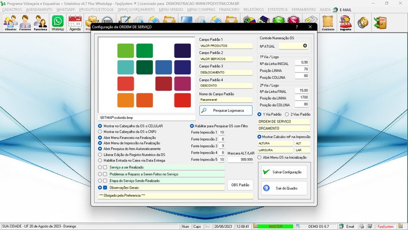Click the green checkmark on Salvar Configuração
The height and width of the screenshot is (230, 408).
(x=266, y=172)
